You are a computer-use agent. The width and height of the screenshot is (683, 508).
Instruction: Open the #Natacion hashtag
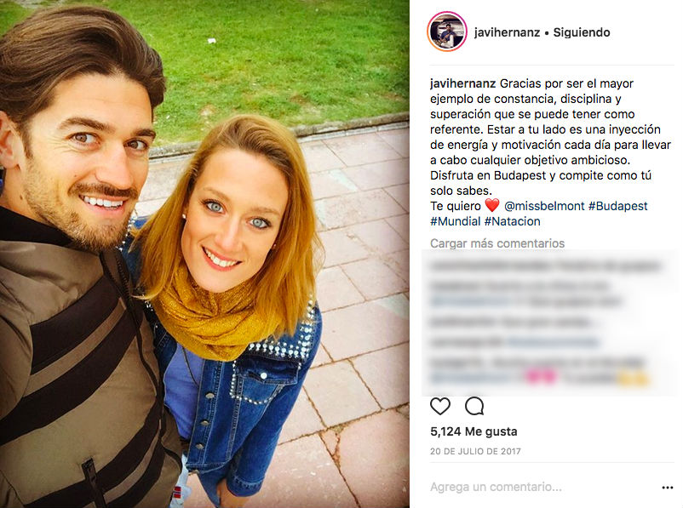click(x=513, y=221)
